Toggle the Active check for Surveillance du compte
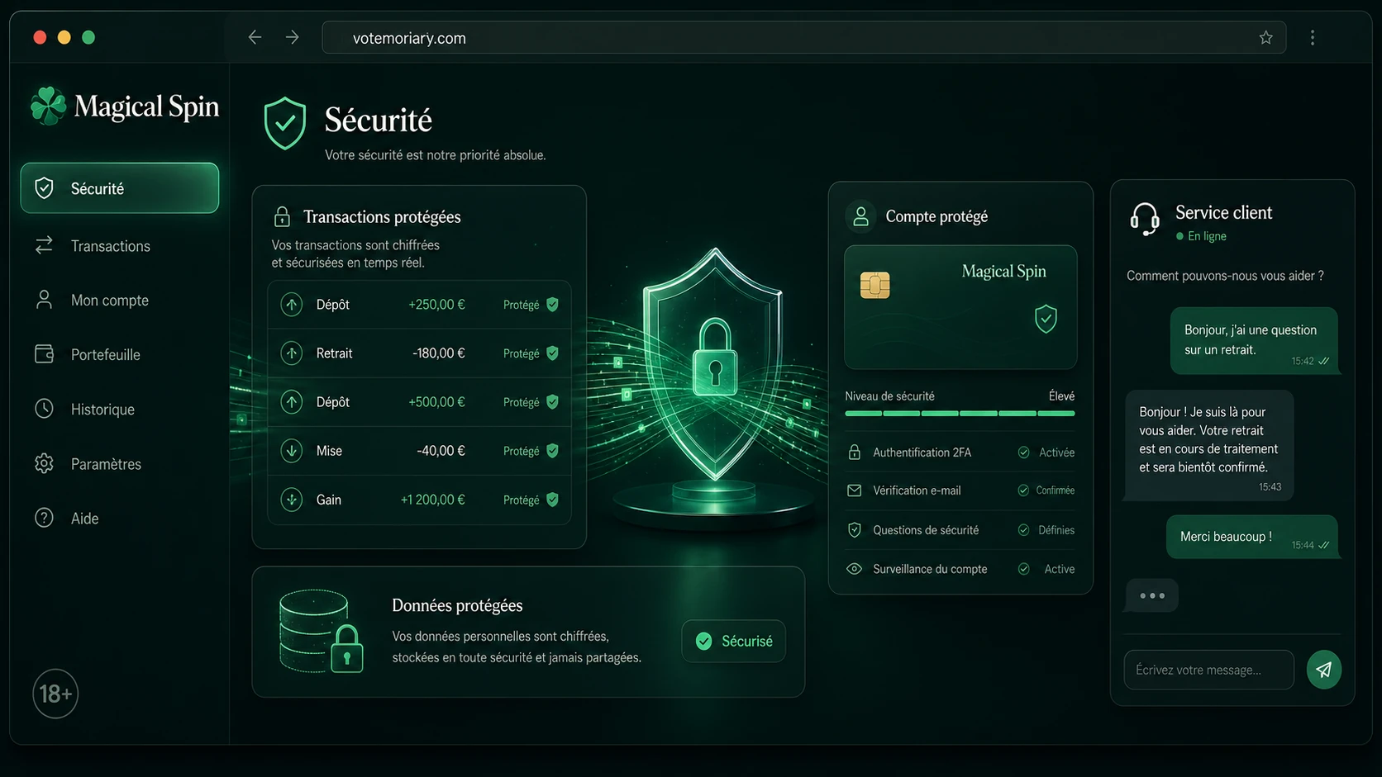Viewport: 1382px width, 777px height. [1023, 569]
